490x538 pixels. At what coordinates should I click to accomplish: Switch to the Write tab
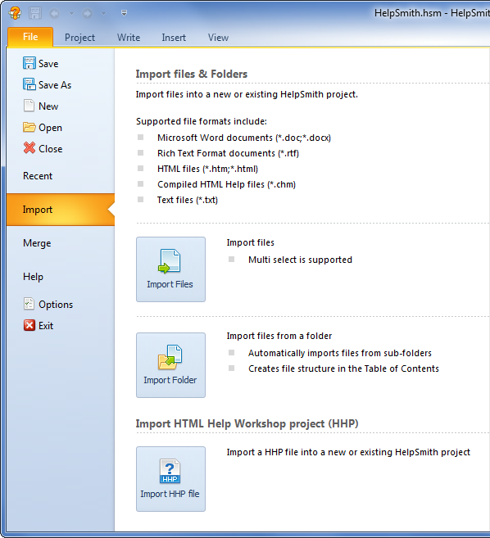tap(129, 38)
